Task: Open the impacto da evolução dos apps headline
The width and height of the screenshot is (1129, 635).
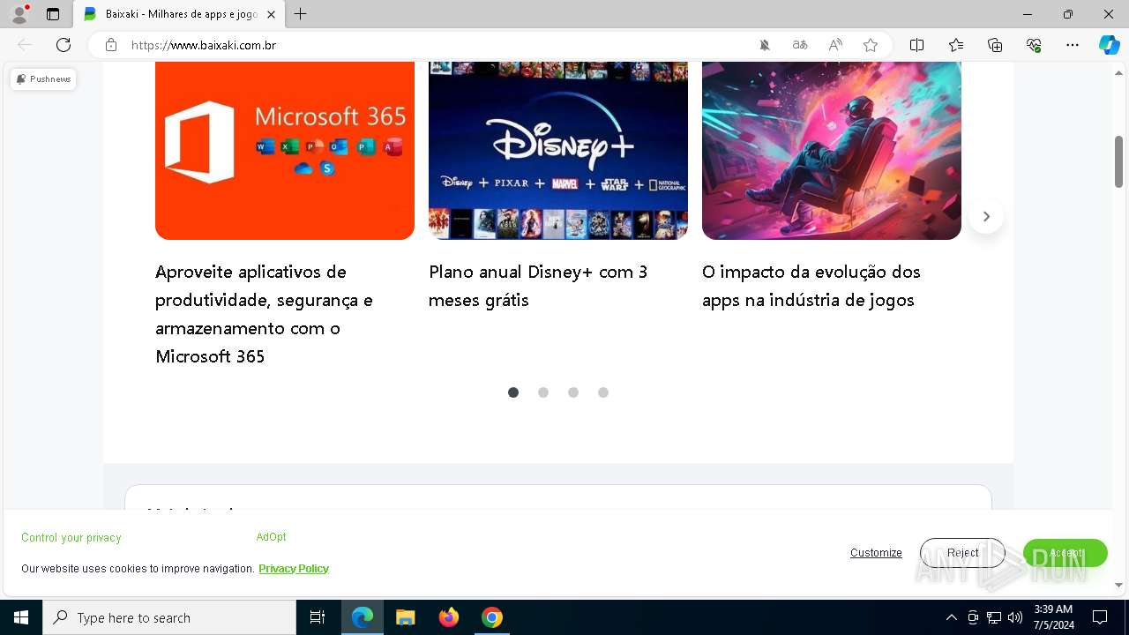Action: click(811, 286)
